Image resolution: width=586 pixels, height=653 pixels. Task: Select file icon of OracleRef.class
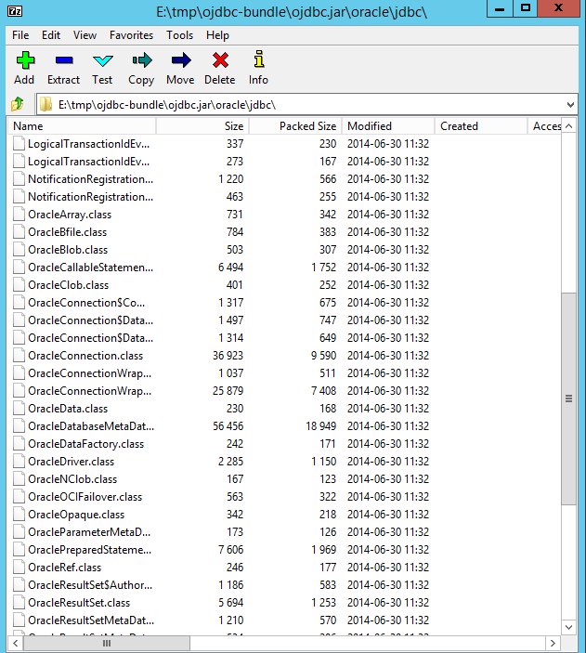[19, 568]
